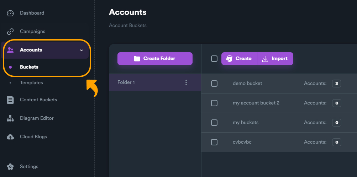Click the Create bucket button

point(239,59)
